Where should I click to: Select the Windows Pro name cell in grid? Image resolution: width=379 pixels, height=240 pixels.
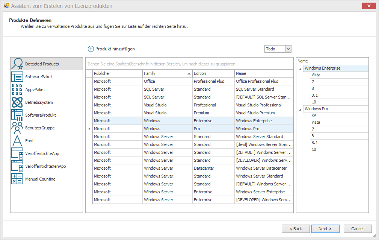coord(264,129)
